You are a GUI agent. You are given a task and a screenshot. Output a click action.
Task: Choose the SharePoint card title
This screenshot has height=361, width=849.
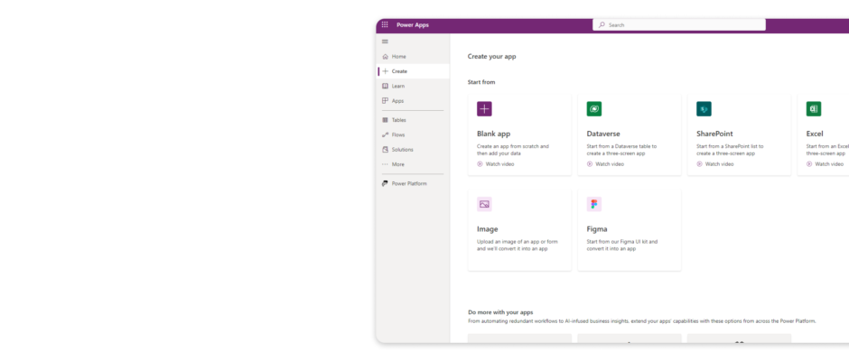714,134
